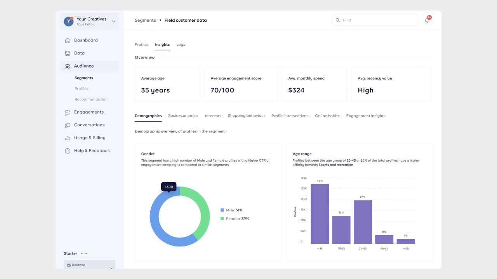The height and width of the screenshot is (279, 497).
Task: Click the search magnifier icon
Action: 337,20
